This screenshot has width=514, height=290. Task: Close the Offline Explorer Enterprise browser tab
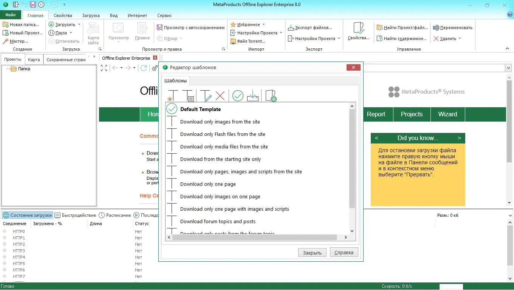point(155,58)
